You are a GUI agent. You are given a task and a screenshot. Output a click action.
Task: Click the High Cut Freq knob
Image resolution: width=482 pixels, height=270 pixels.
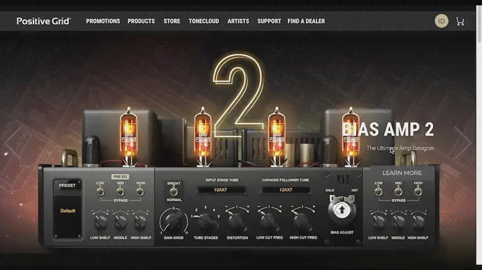click(x=303, y=221)
